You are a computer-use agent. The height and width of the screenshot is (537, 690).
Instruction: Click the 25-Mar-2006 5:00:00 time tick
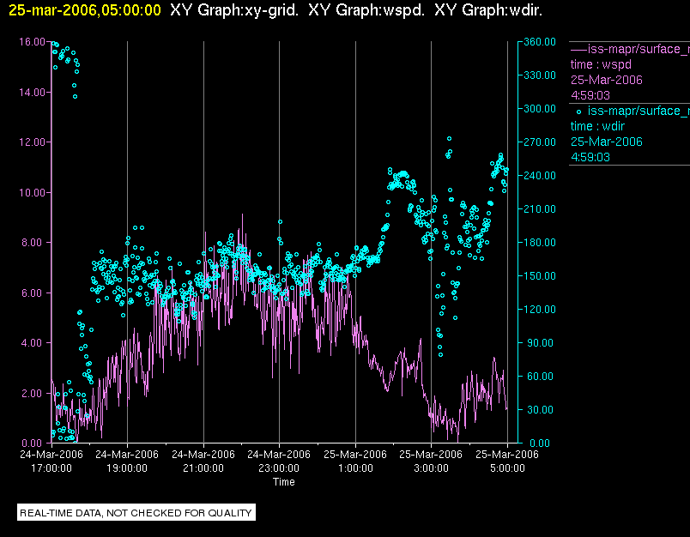tap(507, 462)
